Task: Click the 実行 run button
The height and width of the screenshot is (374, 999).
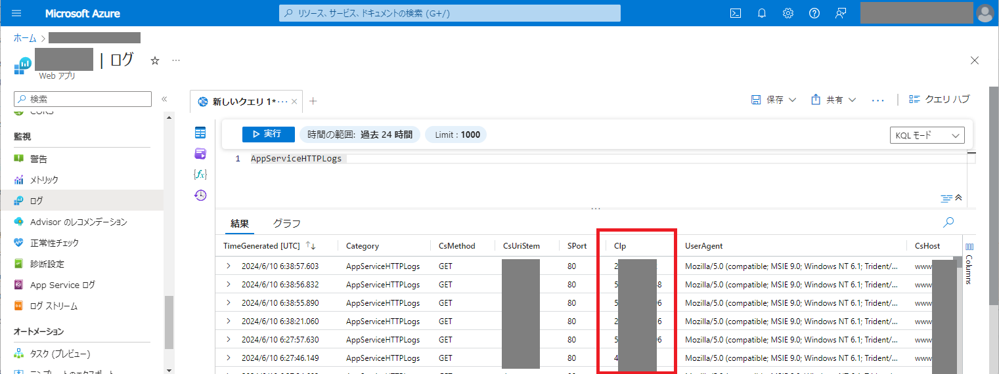Action: [269, 134]
